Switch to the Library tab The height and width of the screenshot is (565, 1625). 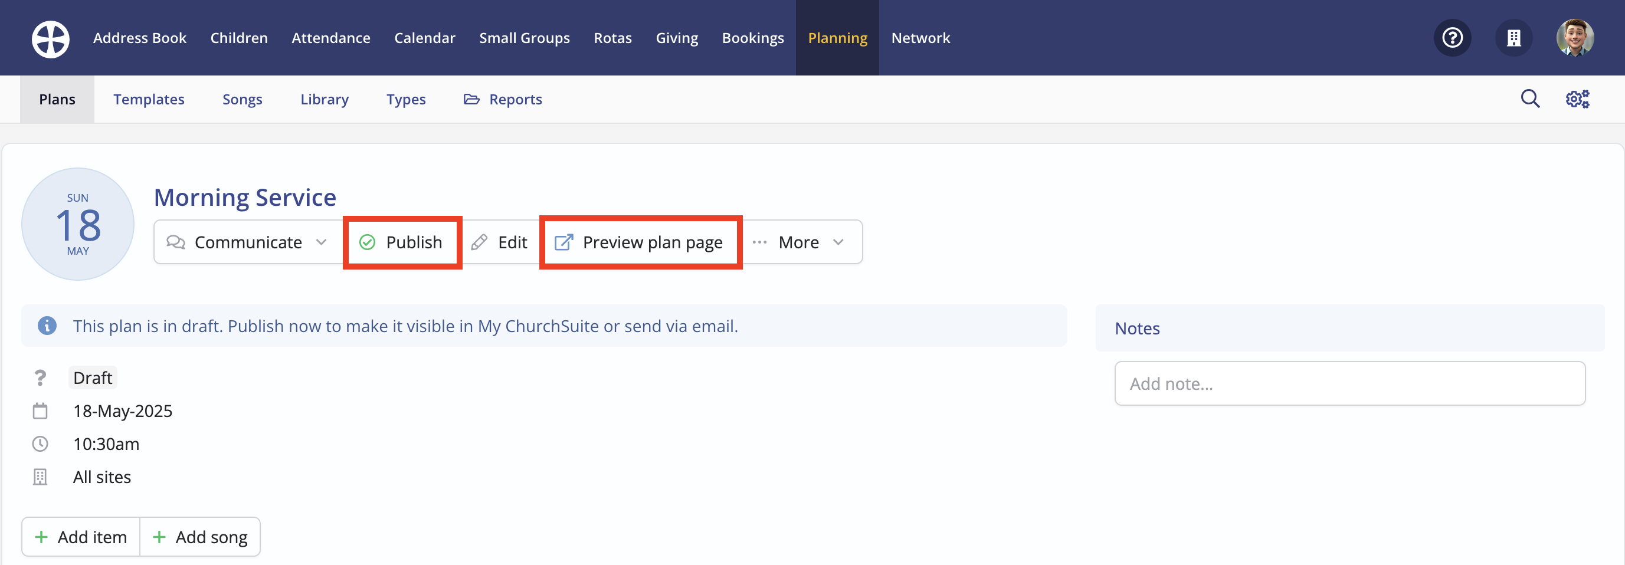pos(325,99)
